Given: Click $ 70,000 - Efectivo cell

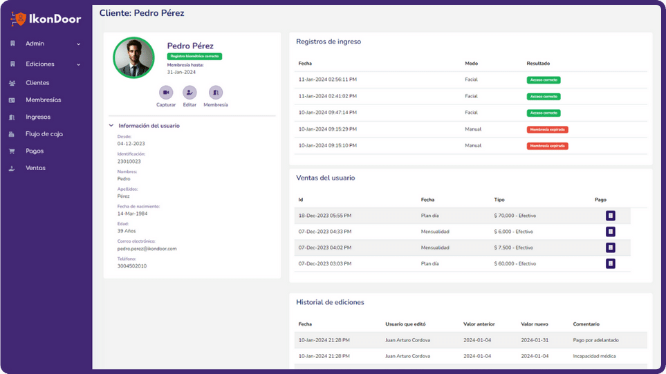Looking at the screenshot, I should (x=515, y=216).
